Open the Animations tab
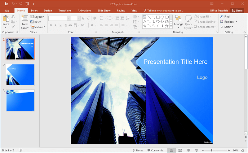248x153 pixels. 84,11
